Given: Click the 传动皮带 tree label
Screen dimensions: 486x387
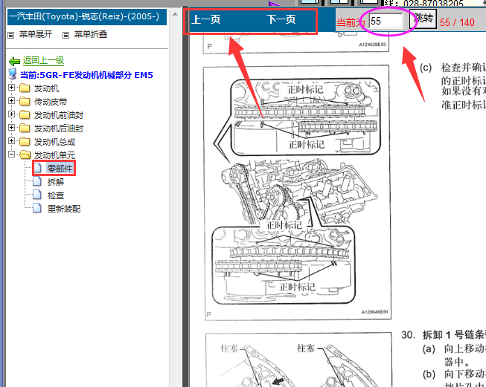Looking at the screenshot, I should pyautogui.click(x=51, y=102).
